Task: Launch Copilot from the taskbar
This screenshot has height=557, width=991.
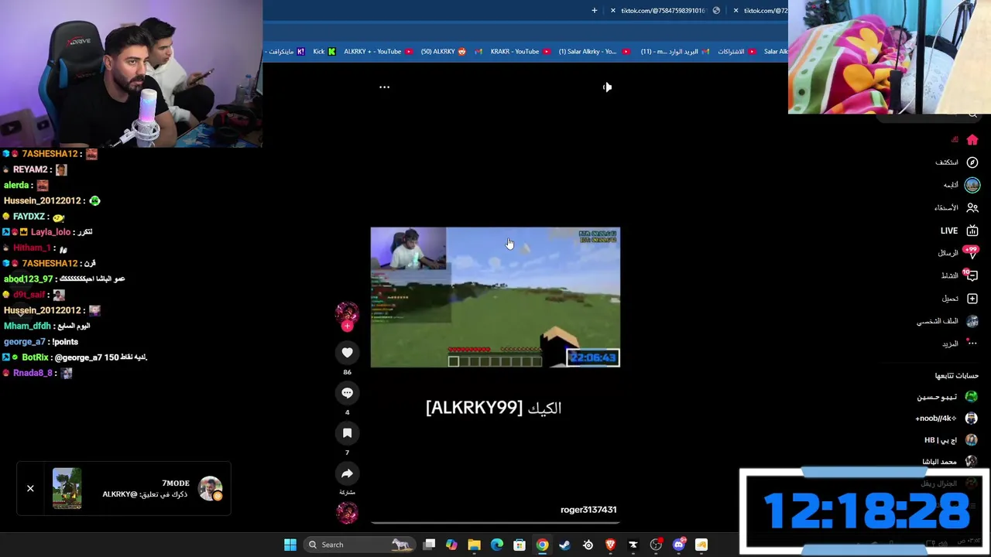Action: 451,545
